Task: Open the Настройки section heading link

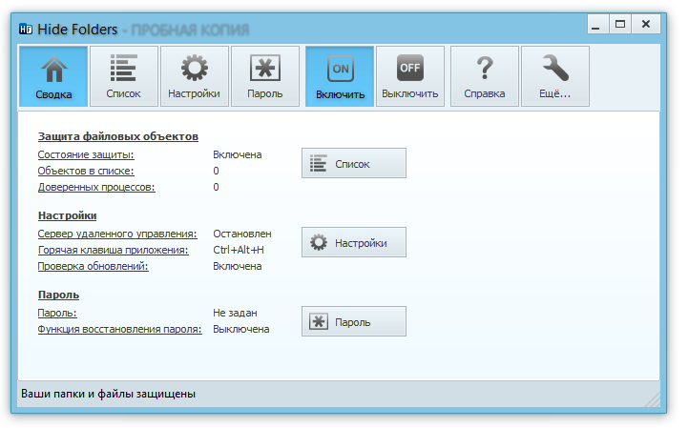Action: (x=67, y=215)
